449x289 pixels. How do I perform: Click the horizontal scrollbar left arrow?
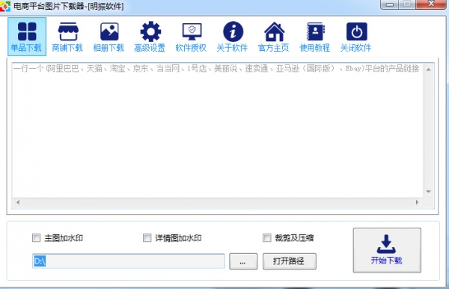click(18, 202)
